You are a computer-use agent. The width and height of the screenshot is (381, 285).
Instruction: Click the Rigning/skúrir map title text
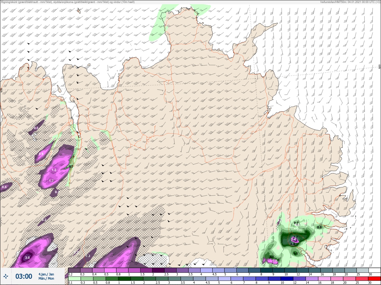68,2
